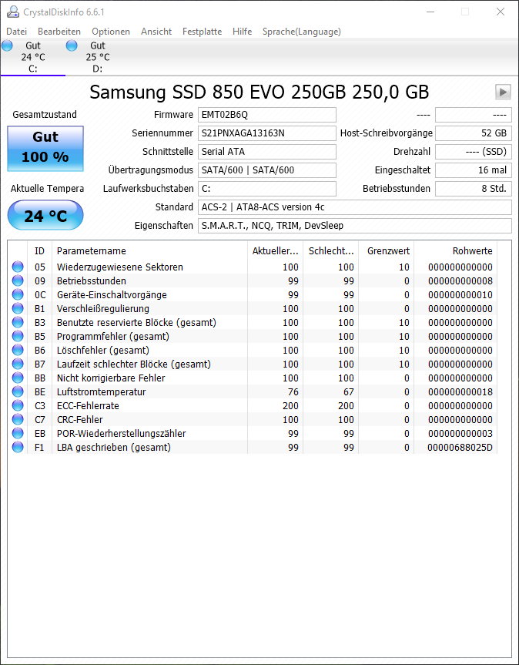Screen dimensions: 519x665
Task: Select the Luftstromtemperatur parameter name
Action: pos(101,392)
